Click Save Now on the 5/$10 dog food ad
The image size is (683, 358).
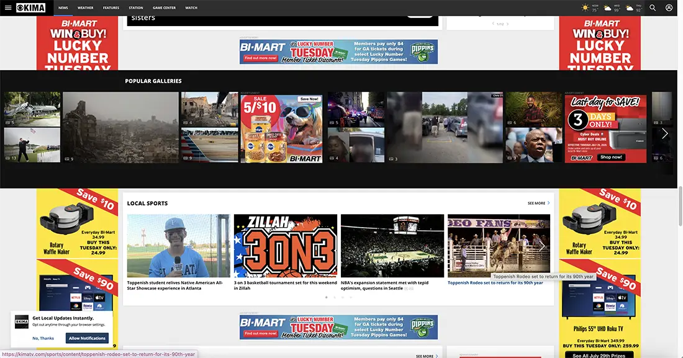pos(309,99)
